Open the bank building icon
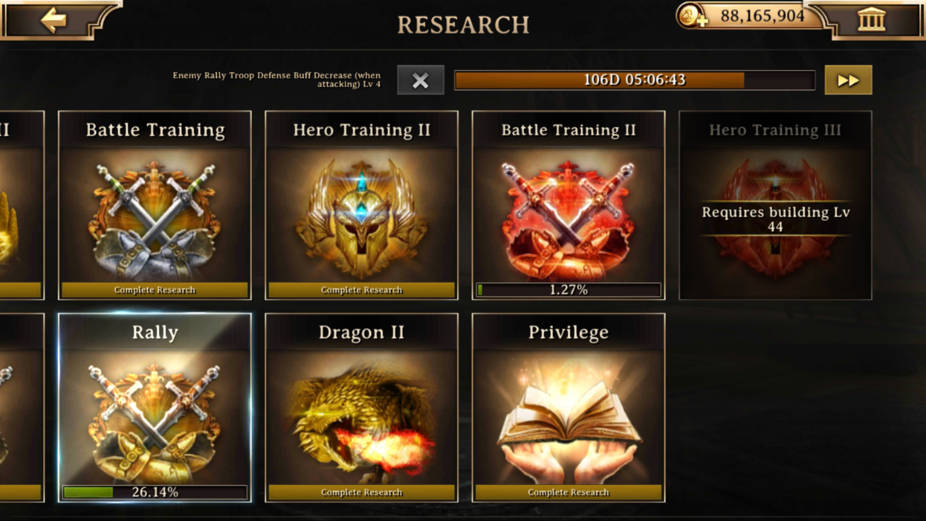926x521 pixels. coord(871,19)
